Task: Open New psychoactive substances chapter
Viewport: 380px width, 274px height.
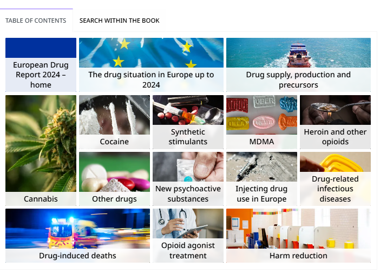Action: pyautogui.click(x=188, y=179)
